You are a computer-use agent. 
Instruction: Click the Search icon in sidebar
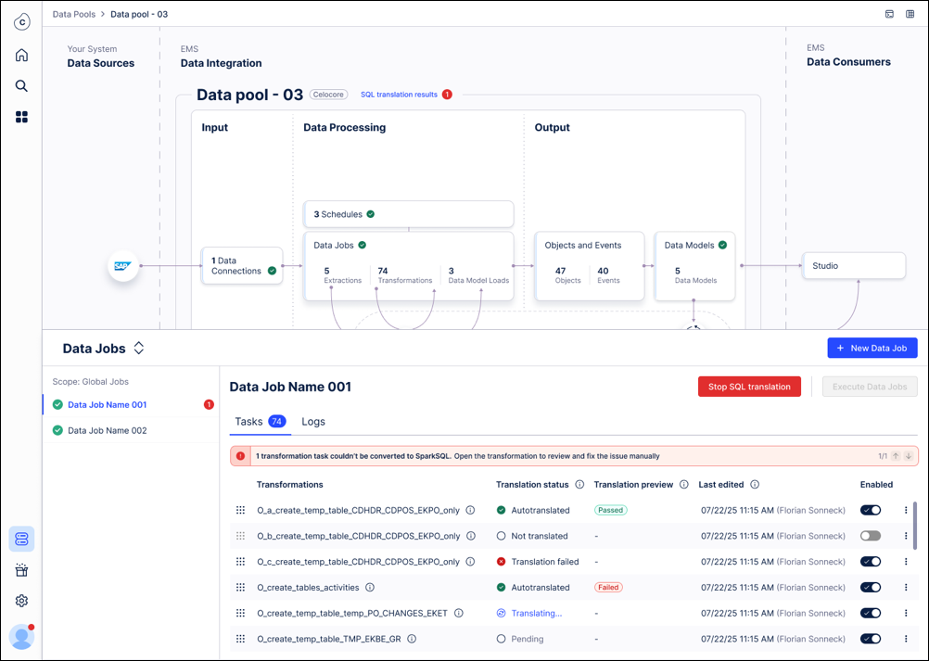(21, 86)
